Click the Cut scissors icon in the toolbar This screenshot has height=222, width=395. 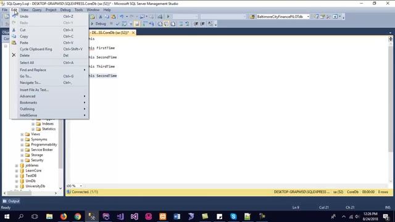101,17
